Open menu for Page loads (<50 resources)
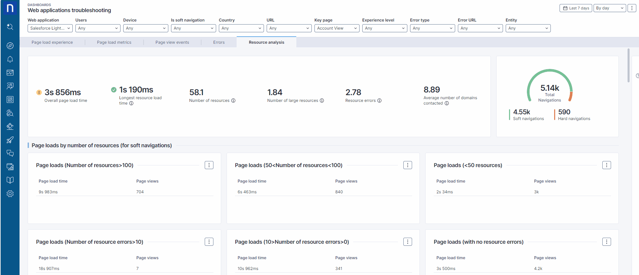This screenshot has width=639, height=275. 607,165
